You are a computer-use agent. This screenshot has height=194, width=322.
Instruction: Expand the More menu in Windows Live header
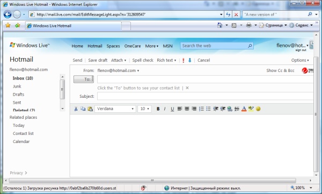click(x=151, y=46)
